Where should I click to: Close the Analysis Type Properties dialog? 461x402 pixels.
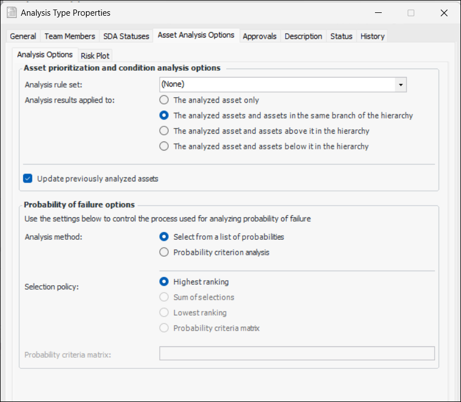click(x=444, y=13)
